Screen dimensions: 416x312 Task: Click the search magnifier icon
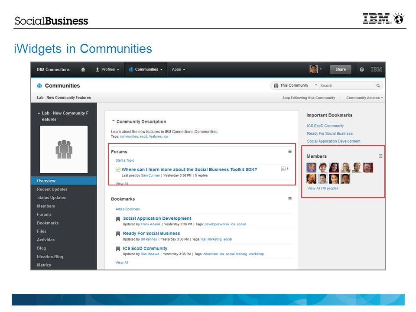(378, 85)
